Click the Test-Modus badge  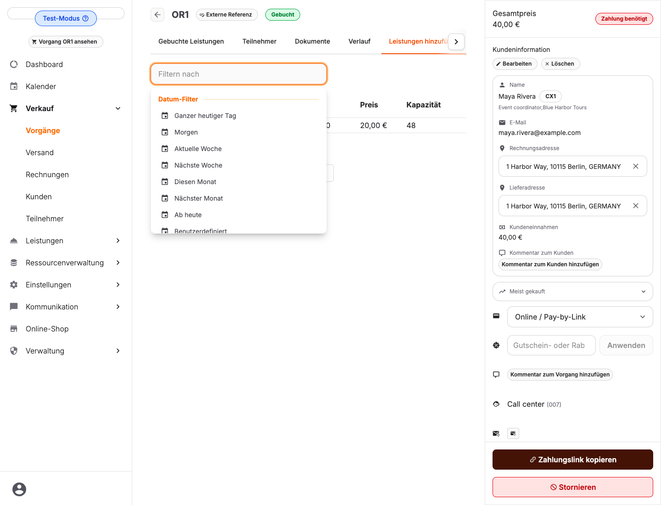tap(66, 18)
